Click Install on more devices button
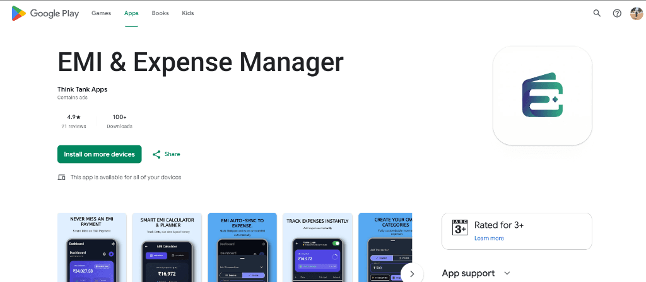 pyautogui.click(x=99, y=154)
